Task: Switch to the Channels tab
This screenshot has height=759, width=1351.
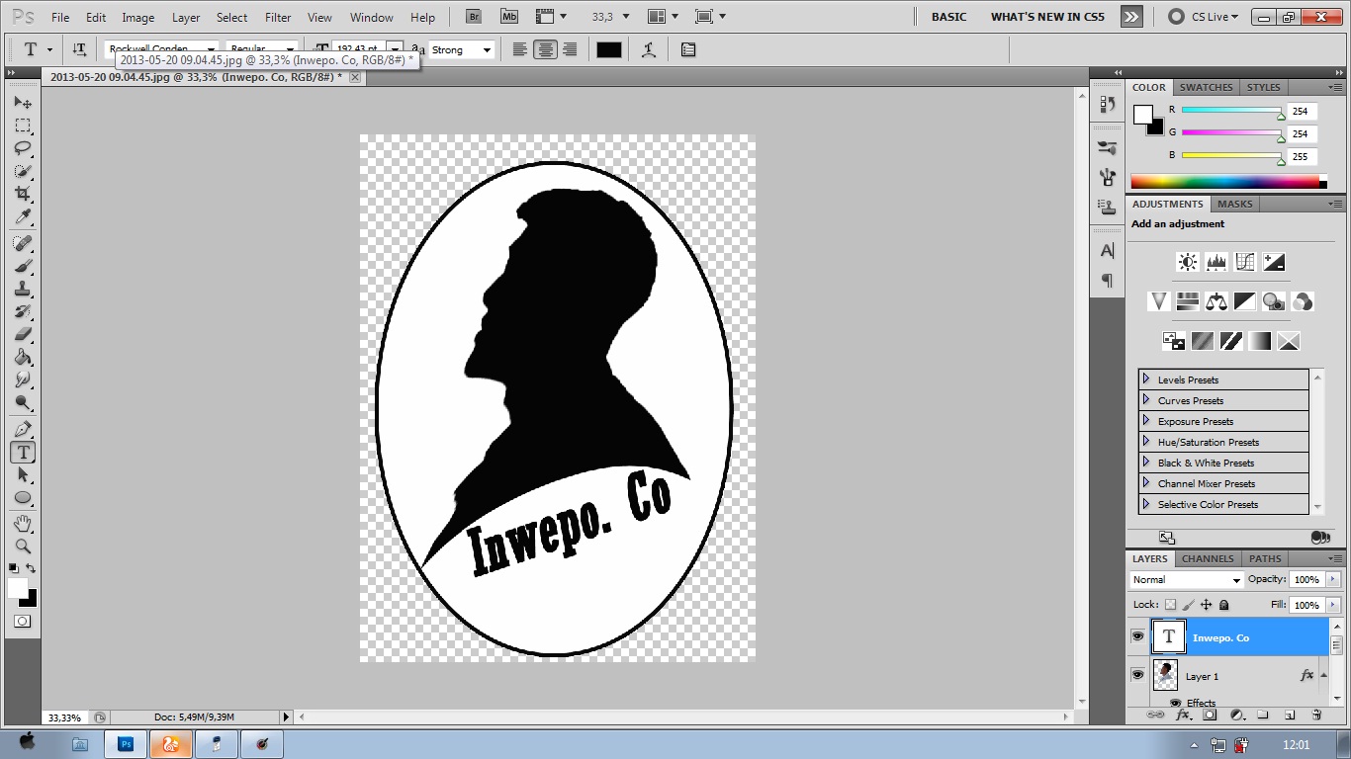Action: 1208,558
